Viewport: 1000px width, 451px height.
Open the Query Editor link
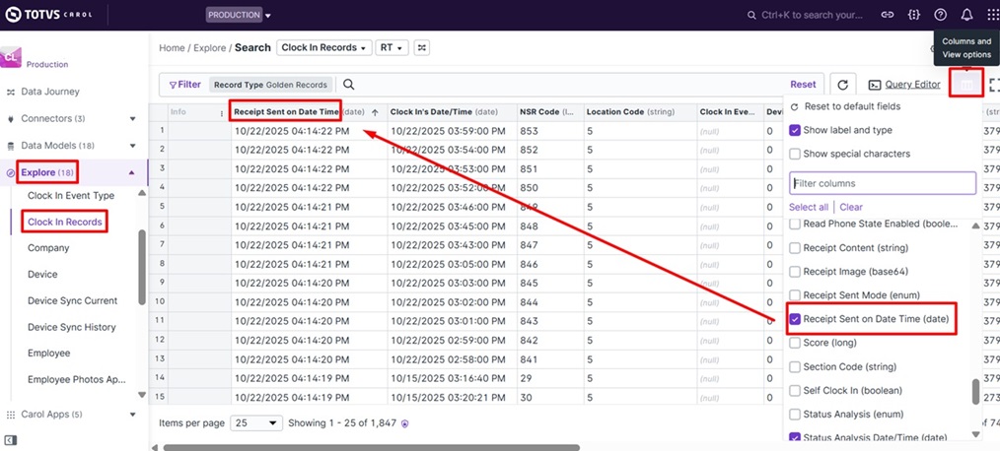tap(912, 84)
